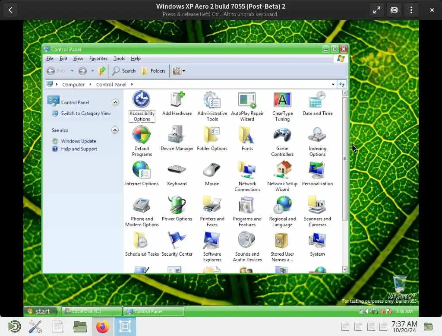Open the View menu

pyautogui.click(x=78, y=59)
